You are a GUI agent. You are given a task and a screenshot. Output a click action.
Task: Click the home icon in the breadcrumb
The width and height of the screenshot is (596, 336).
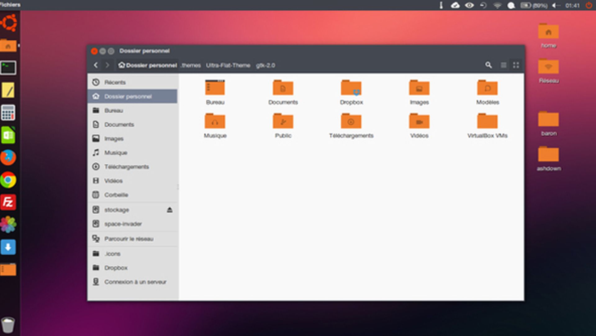click(x=121, y=65)
